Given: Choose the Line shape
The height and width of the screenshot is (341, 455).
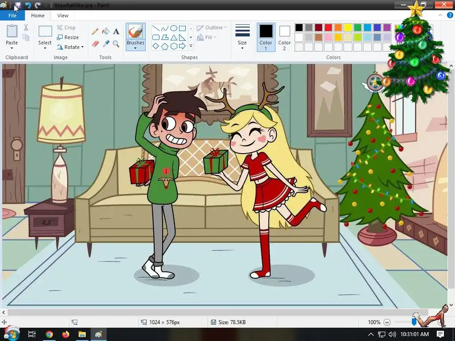Looking at the screenshot, I should tap(156, 28).
